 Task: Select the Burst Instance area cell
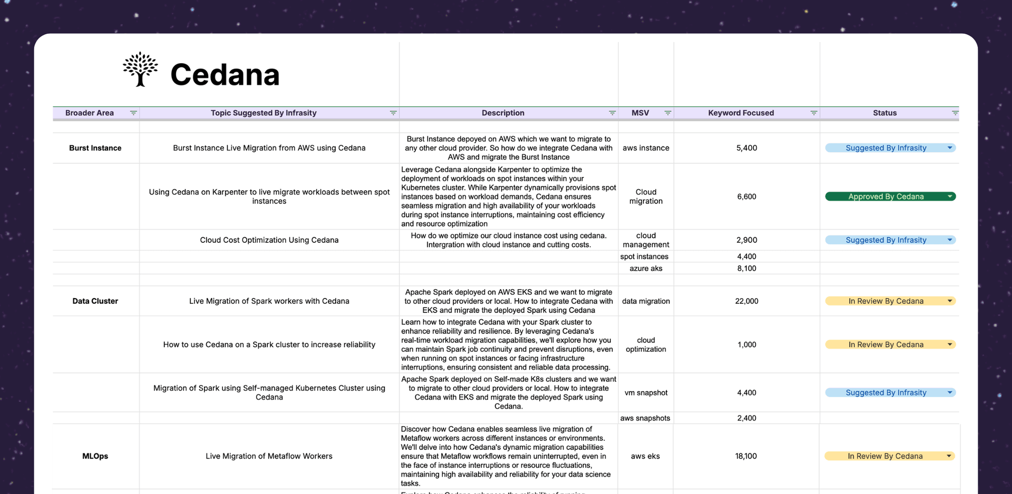(95, 148)
